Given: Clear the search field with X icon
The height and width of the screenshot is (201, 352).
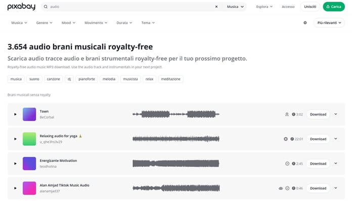Looking at the screenshot, I should [216, 7].
